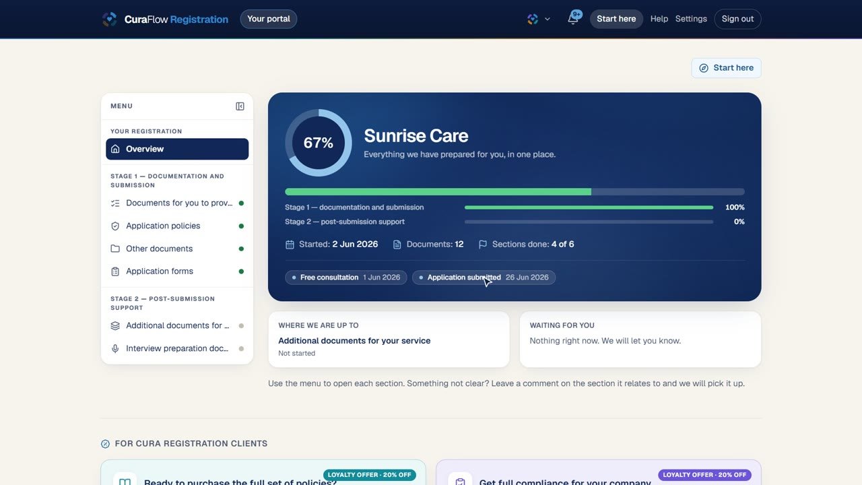Open Application policies section
The width and height of the screenshot is (862, 485).
177,226
